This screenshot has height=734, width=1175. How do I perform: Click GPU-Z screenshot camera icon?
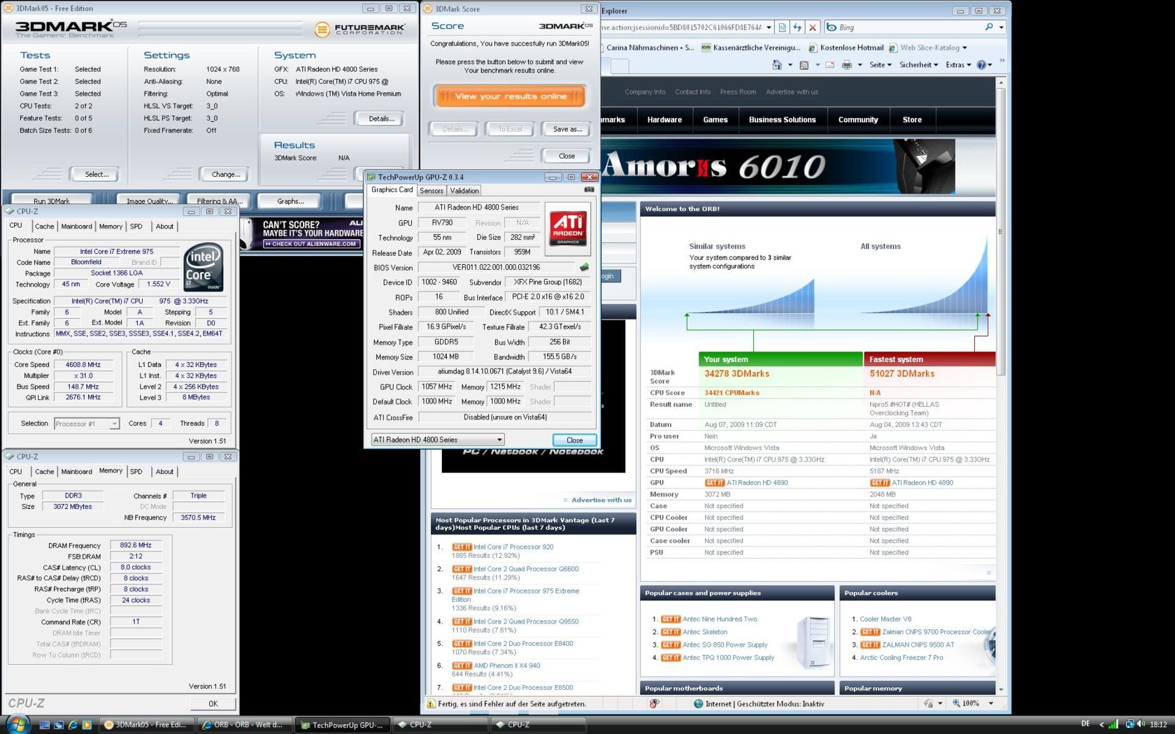click(589, 189)
